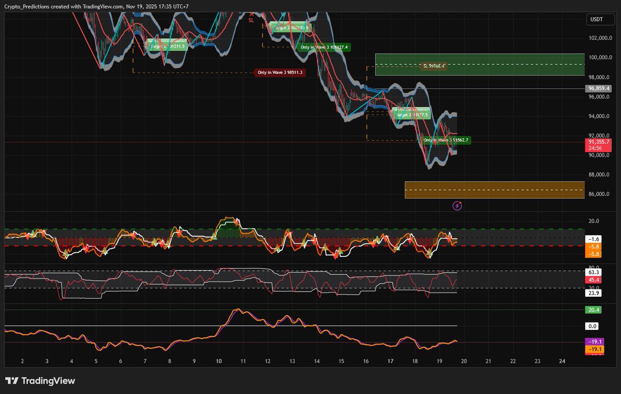The image size is (621, 394).
Task: Select the gold support zone rectangle
Action: point(494,189)
